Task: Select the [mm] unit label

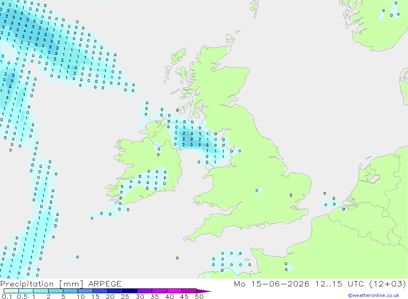Action: 71,284
